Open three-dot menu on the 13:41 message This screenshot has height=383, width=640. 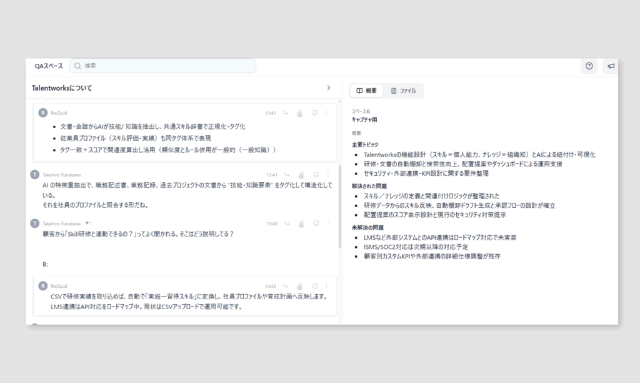click(327, 175)
